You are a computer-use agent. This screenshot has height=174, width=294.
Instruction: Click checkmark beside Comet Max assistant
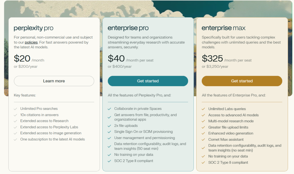pyautogui.click(x=203, y=139)
